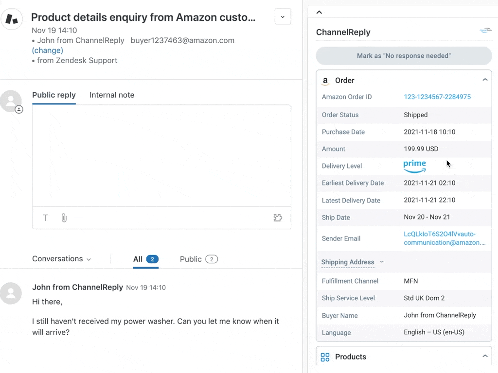
Task: Click the "from Zendesk Support" line
Action: pos(77,61)
